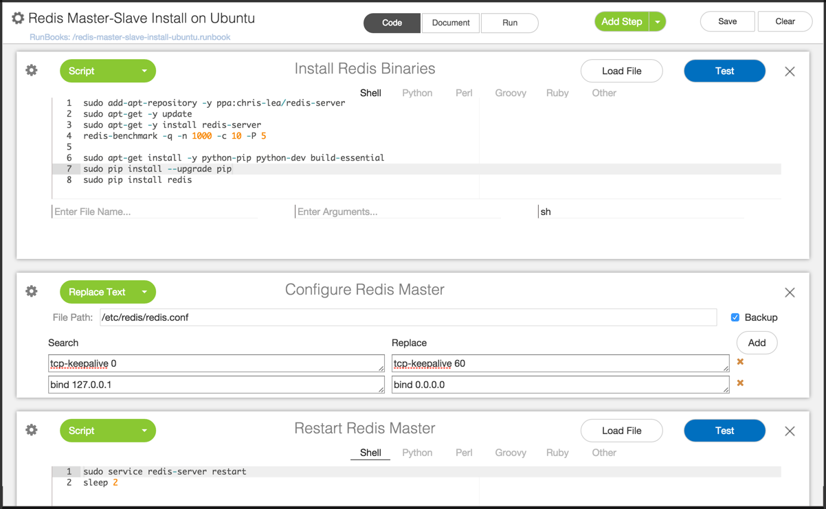Switch to Code view
Viewport: 826px width, 509px height.
click(392, 23)
